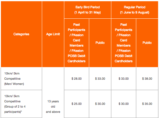Select the $ 38.00 price cell
This screenshot has width=159, height=118.
(147, 78)
